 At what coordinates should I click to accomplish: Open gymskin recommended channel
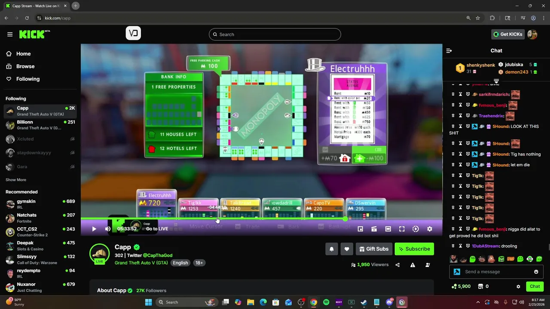pos(40,204)
